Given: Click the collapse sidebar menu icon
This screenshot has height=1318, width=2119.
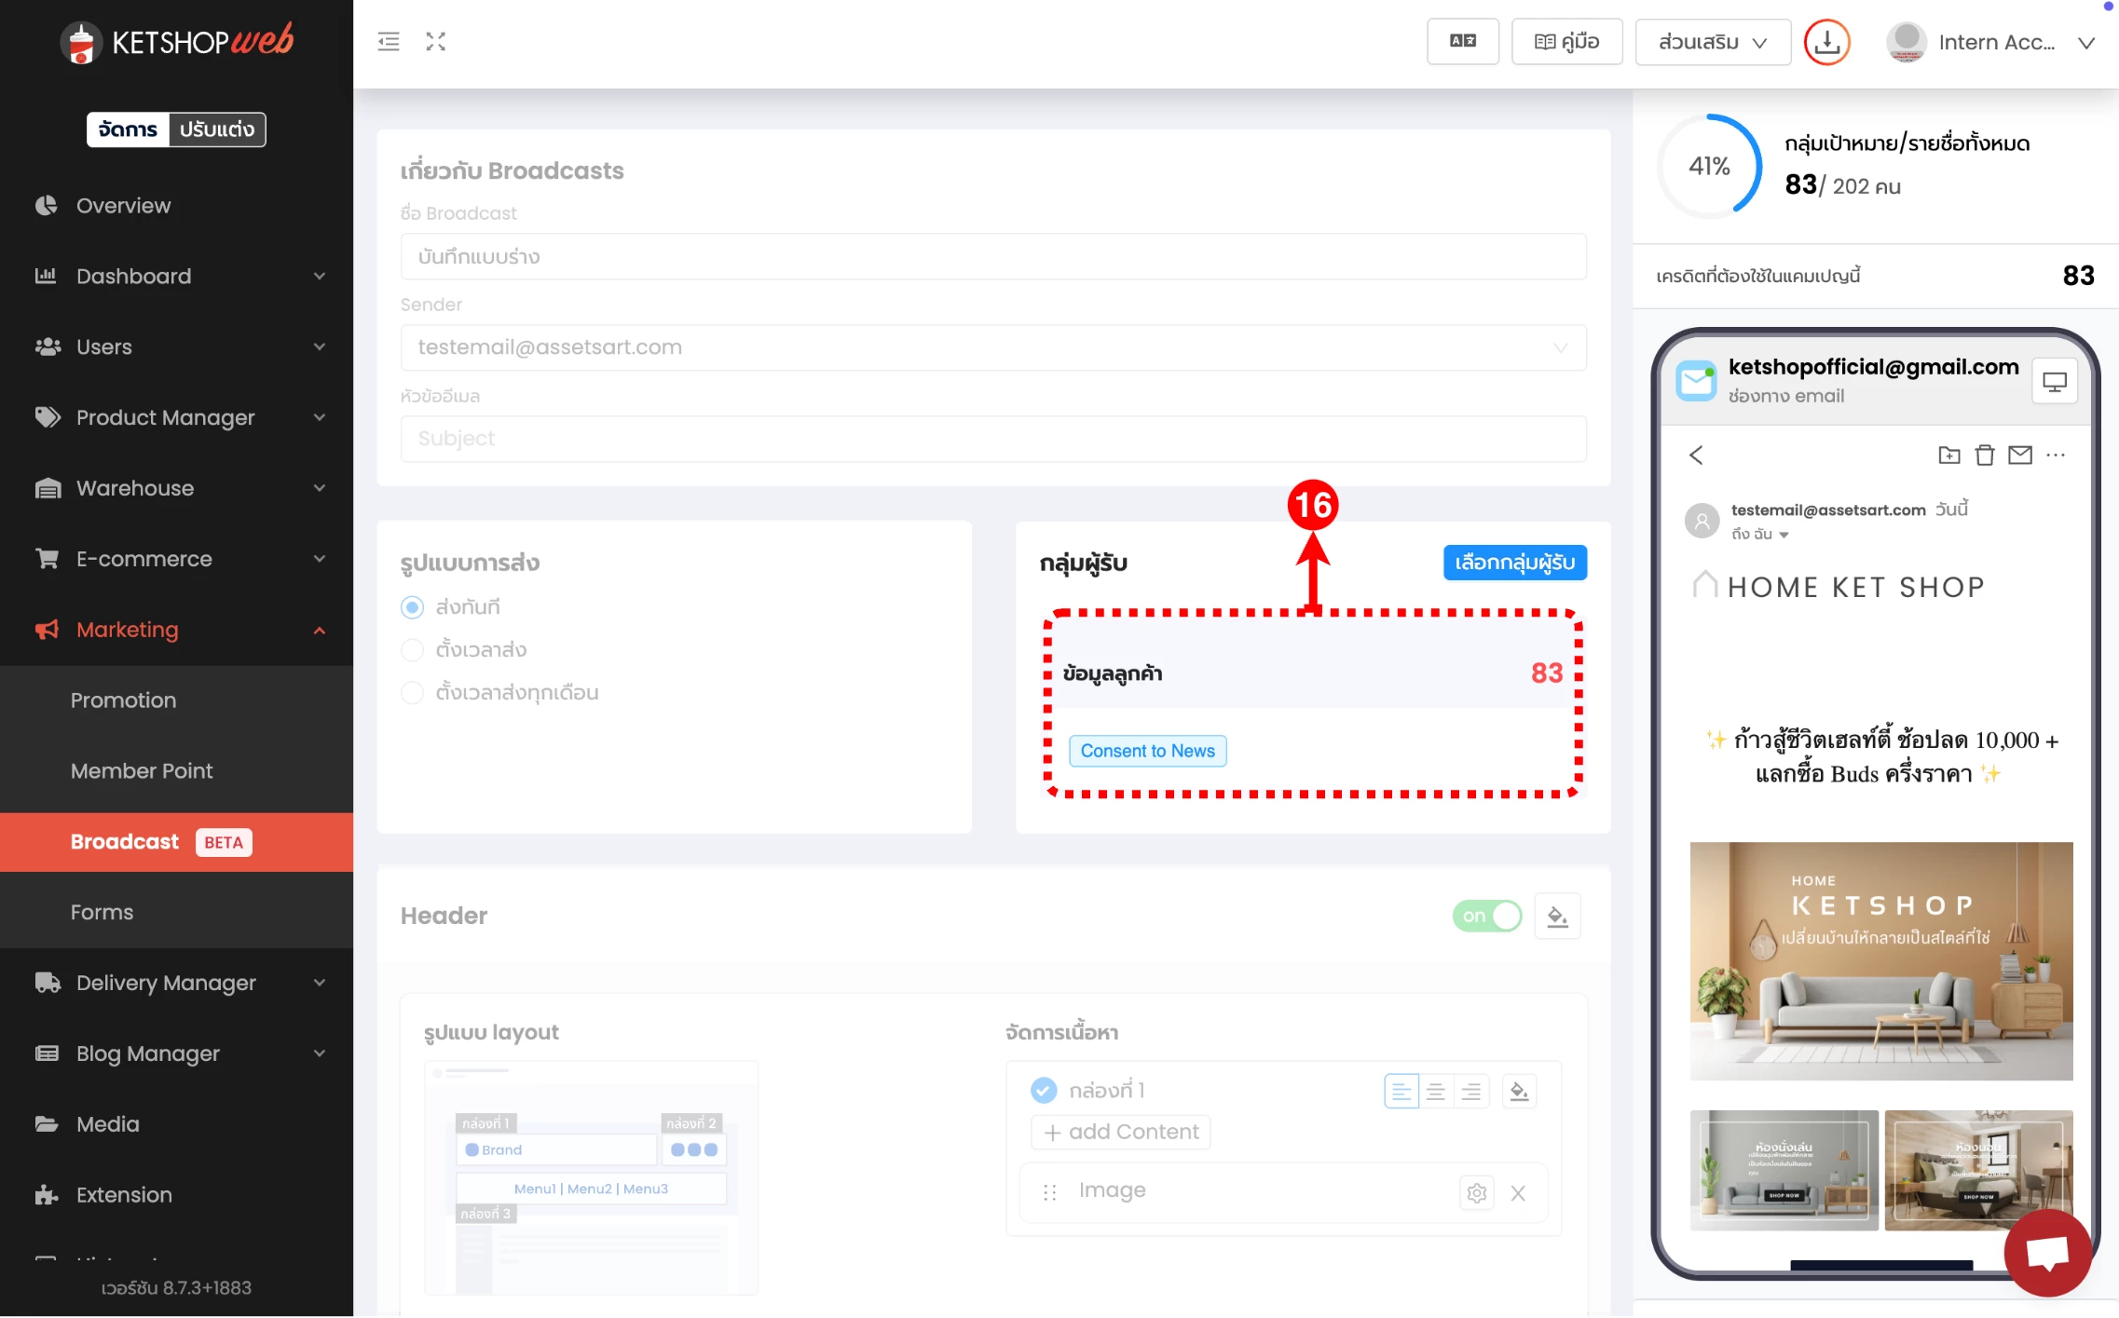Looking at the screenshot, I should [389, 42].
